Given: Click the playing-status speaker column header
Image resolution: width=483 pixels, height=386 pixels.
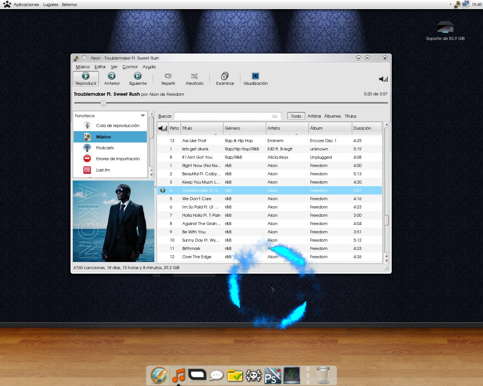Looking at the screenshot, I should coord(163,128).
